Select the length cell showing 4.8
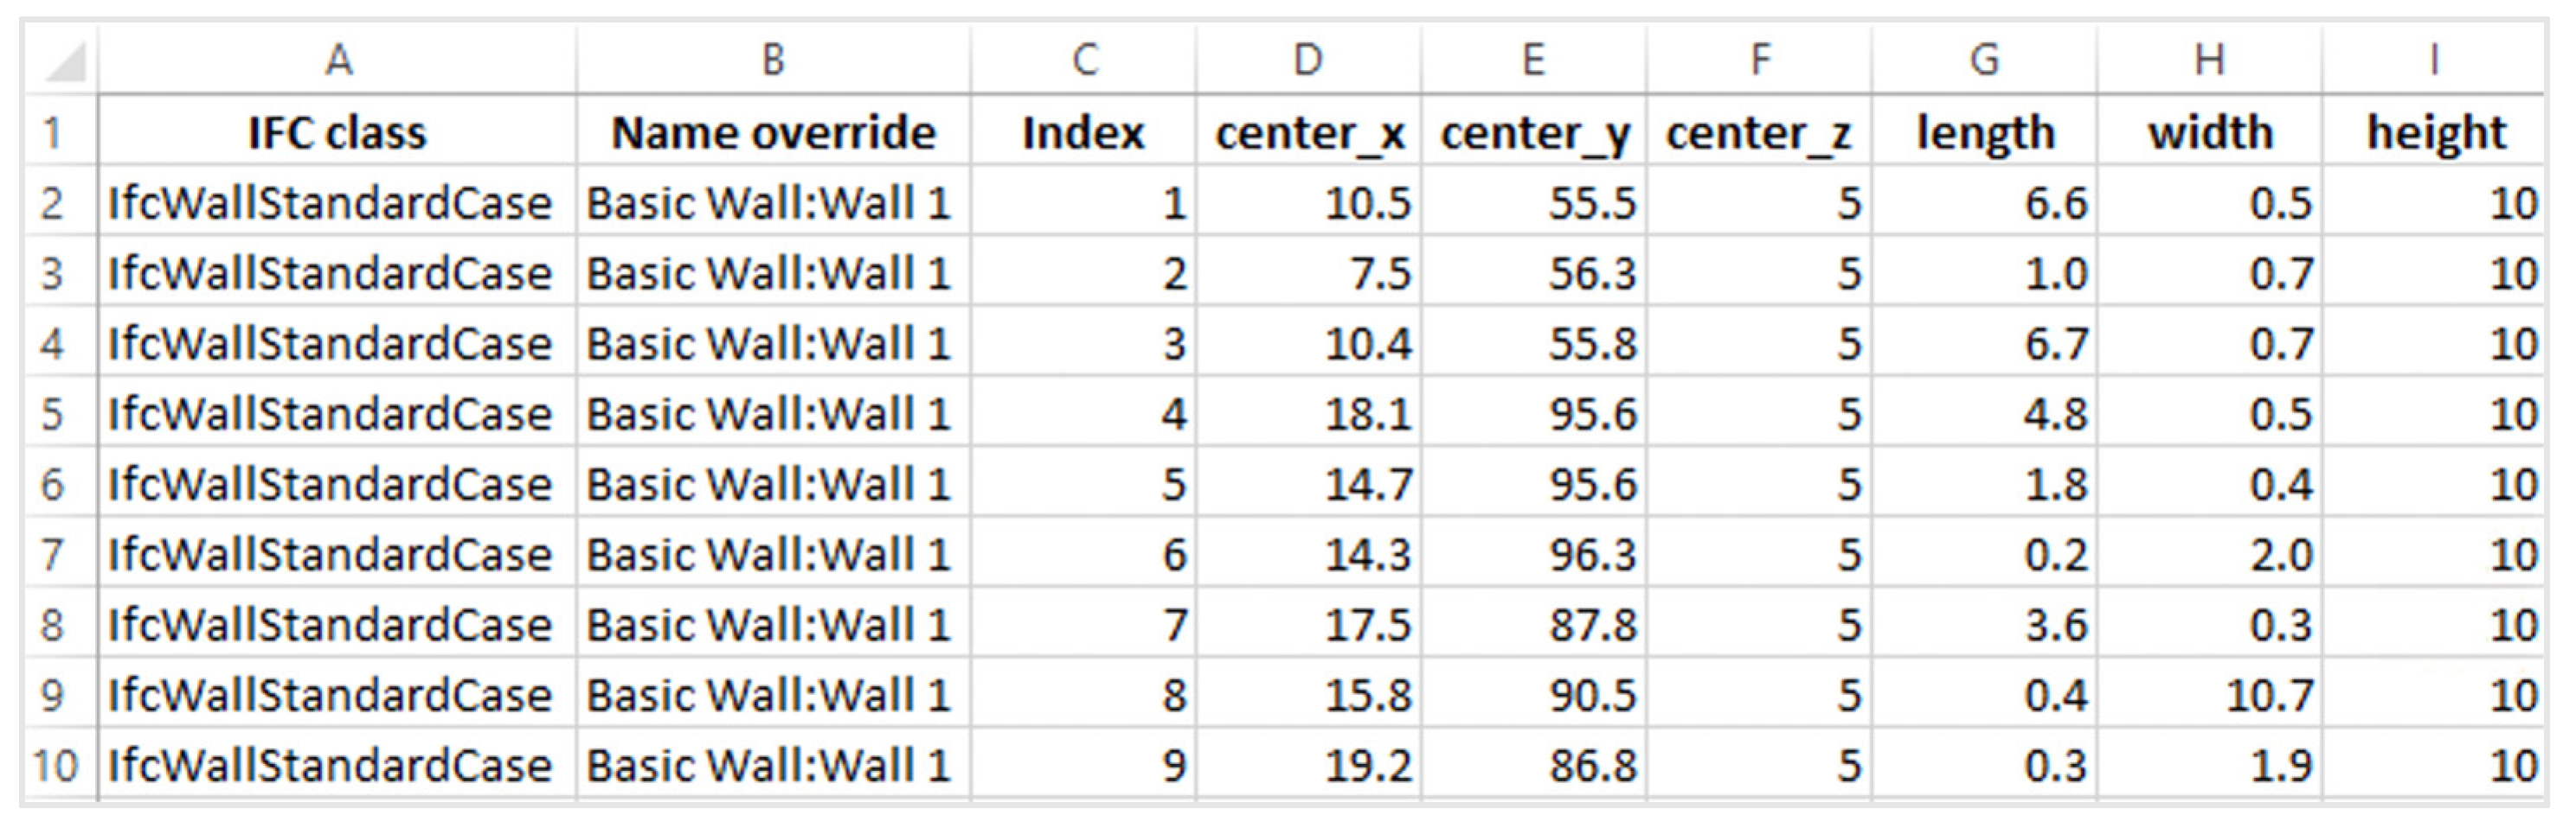This screenshot has height=828, width=2576. [x=1985, y=413]
